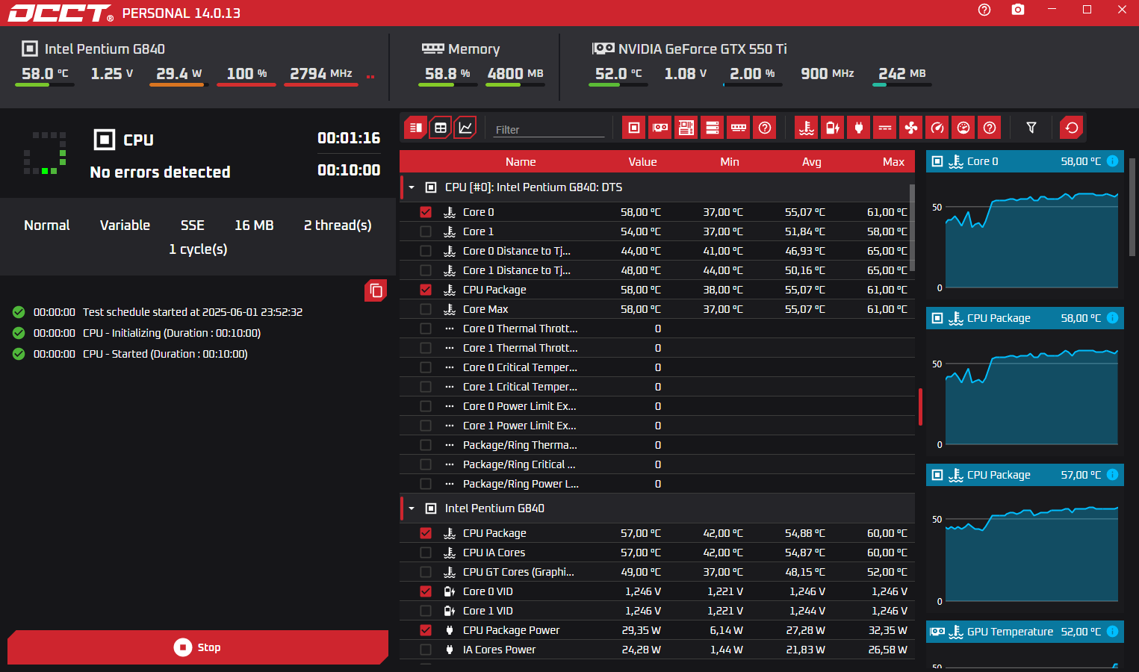Toggle the power plug sensor type filter
This screenshot has width=1139, height=672.
pos(859,128)
